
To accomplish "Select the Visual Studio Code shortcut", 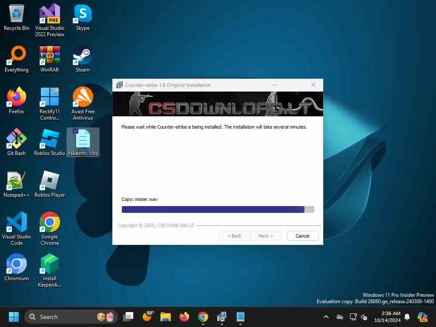I will click(17, 229).
